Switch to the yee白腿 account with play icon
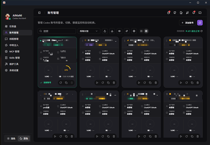The width and height of the screenshot is (210, 145). click(55, 136)
